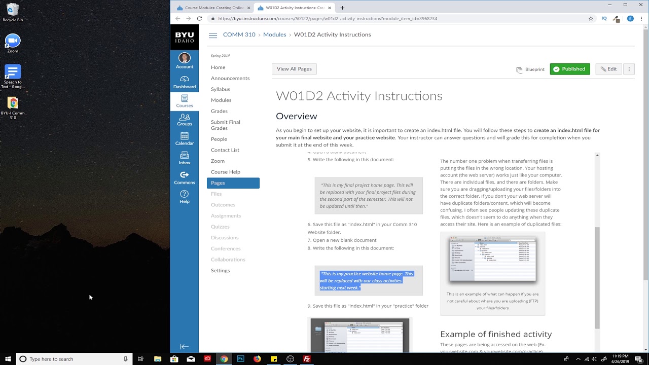The image size is (649, 365).
Task: Select BYU-I Comm 310 desktop shortcut
Action: [x=13, y=108]
